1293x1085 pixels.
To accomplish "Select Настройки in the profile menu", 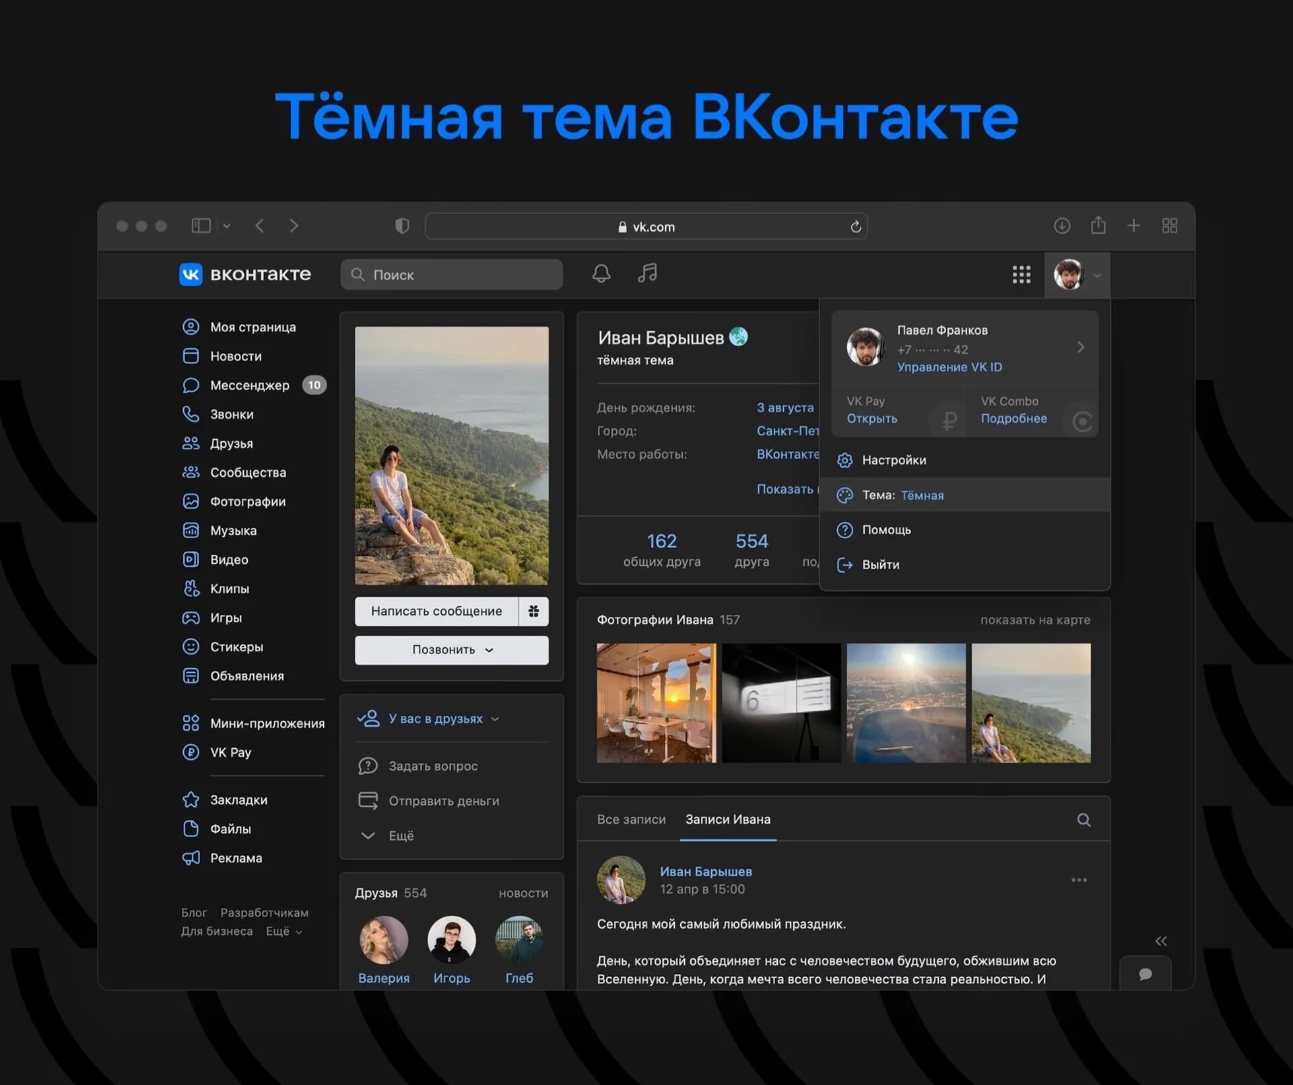I will (893, 460).
